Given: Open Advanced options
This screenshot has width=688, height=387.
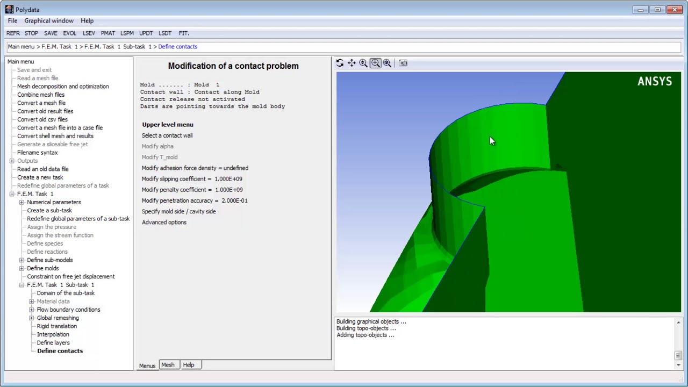Looking at the screenshot, I should coord(164,223).
